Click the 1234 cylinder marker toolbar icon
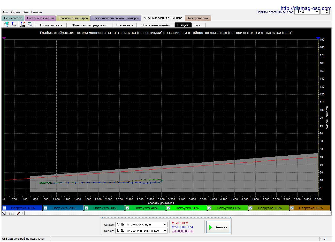335x242 pixels. 14,24
